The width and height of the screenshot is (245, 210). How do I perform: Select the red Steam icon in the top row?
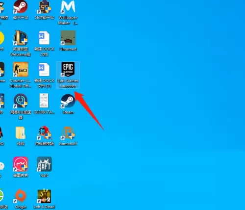pyautogui.click(x=21, y=6)
